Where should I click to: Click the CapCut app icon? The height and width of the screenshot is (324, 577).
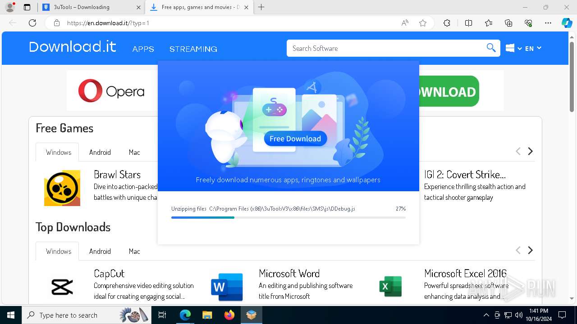pyautogui.click(x=62, y=287)
